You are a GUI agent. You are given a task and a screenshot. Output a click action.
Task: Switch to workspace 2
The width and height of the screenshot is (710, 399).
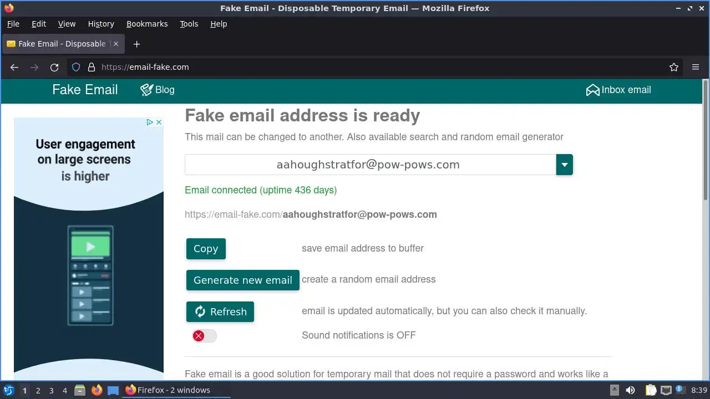(38, 390)
